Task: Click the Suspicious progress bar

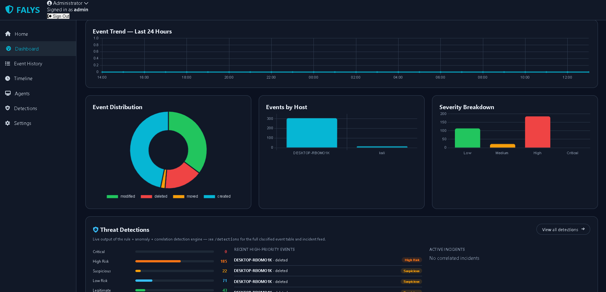Action: [x=175, y=271]
